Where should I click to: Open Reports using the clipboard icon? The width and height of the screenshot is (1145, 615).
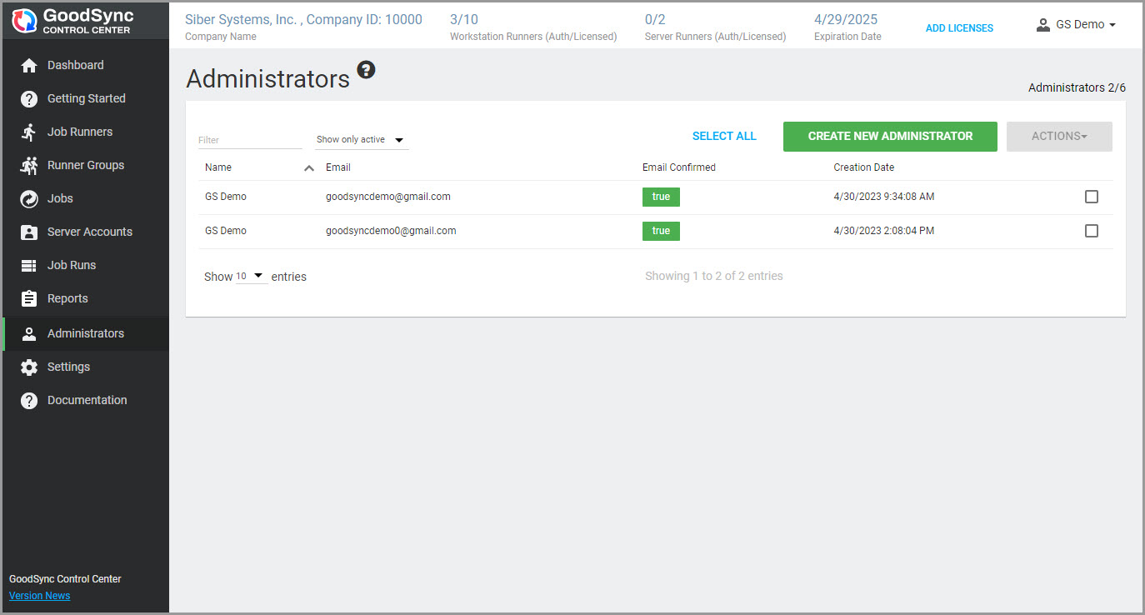tap(29, 299)
